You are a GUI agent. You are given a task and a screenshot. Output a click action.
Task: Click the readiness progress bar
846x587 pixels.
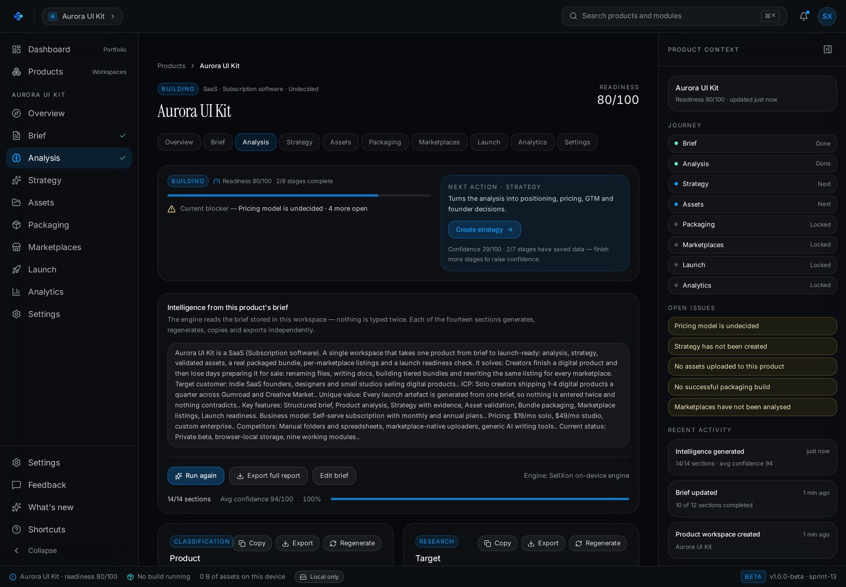coord(299,195)
